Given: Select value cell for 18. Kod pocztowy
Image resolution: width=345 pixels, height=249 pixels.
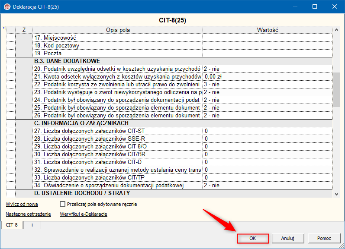Looking at the screenshot, I should [x=268, y=45].
